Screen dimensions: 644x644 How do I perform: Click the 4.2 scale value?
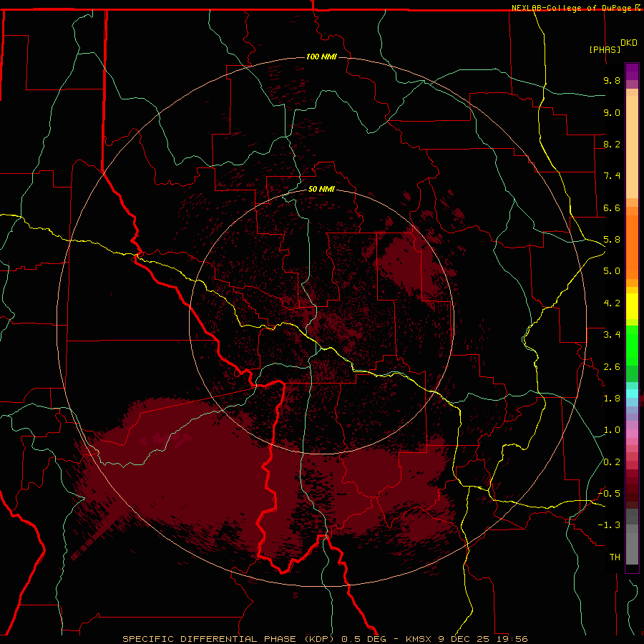point(612,303)
